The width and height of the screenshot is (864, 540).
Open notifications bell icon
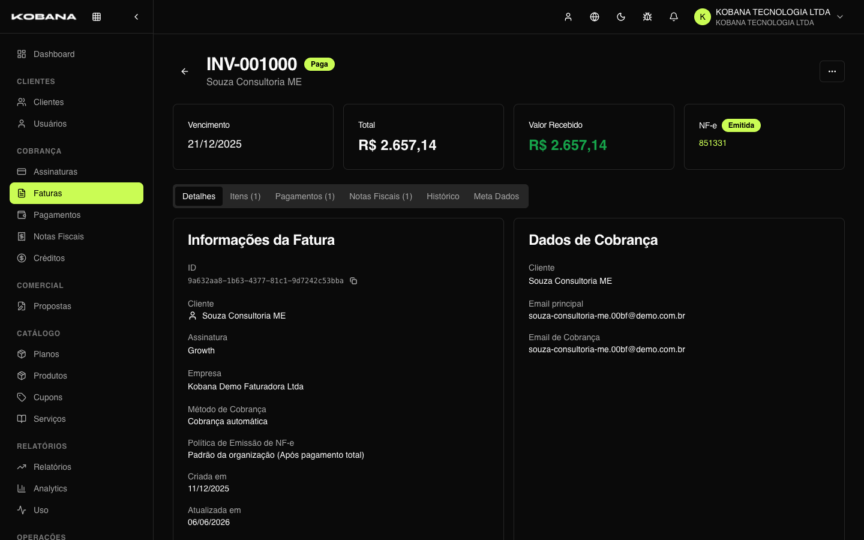[x=674, y=17]
